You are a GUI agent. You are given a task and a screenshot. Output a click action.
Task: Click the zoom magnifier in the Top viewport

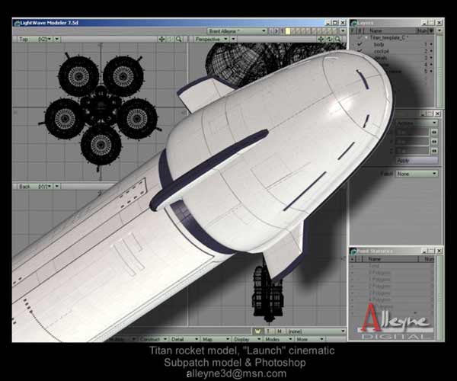[x=178, y=39]
